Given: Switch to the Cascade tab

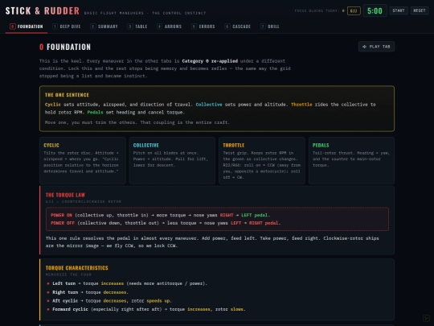Looking at the screenshot, I should [x=238, y=27].
